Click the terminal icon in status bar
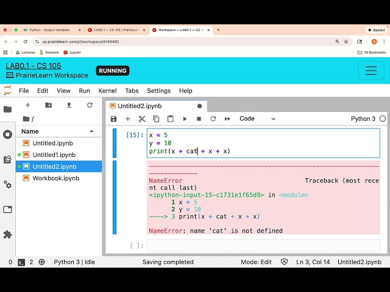The height and width of the screenshot is (292, 390). [x=21, y=262]
